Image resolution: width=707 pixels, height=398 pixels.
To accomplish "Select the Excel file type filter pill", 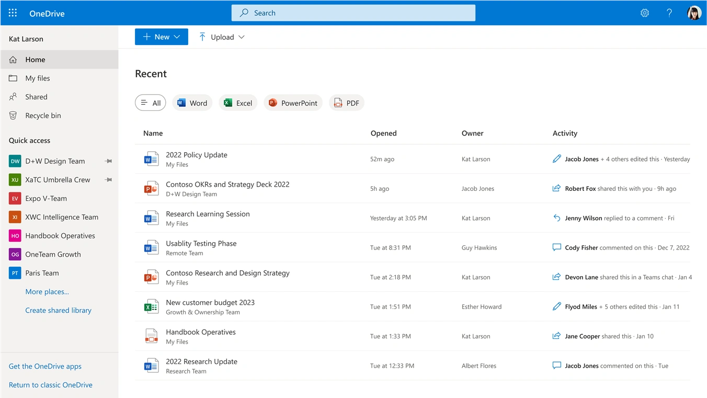I will [x=238, y=103].
